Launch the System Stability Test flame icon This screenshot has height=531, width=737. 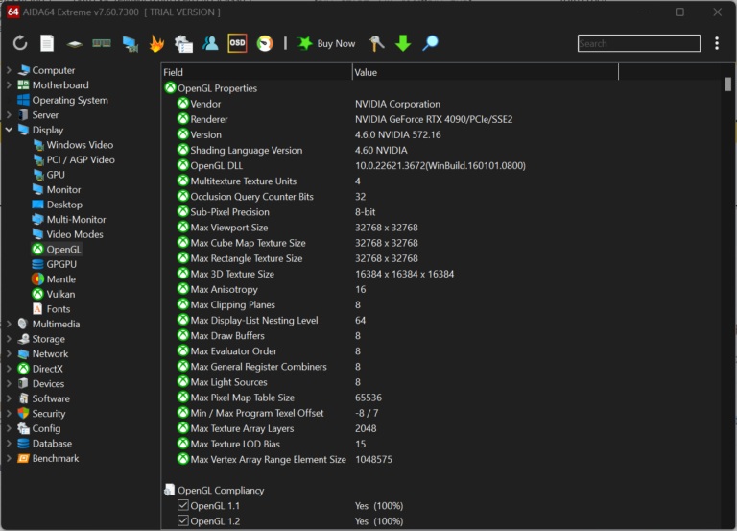[156, 43]
